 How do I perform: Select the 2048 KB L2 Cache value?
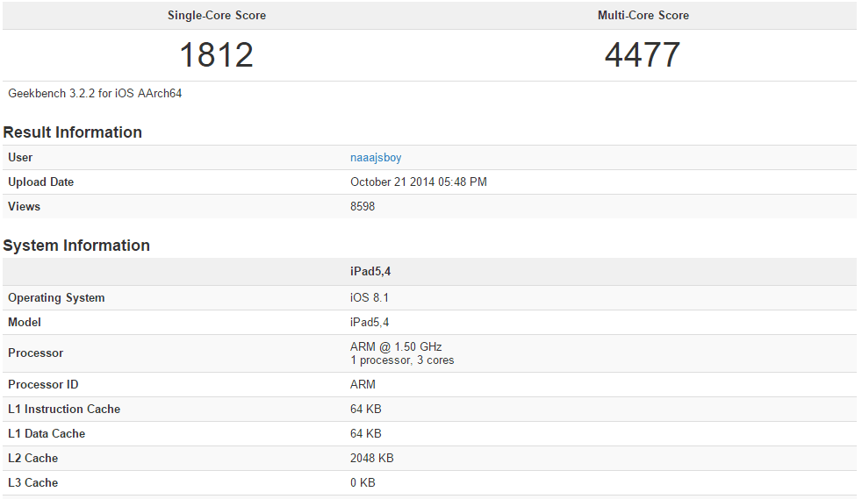point(371,458)
